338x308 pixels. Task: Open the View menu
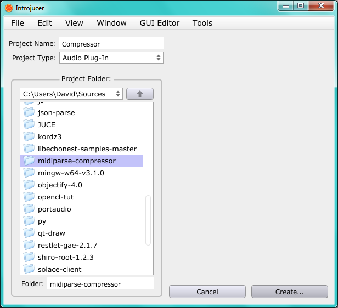pos(74,23)
